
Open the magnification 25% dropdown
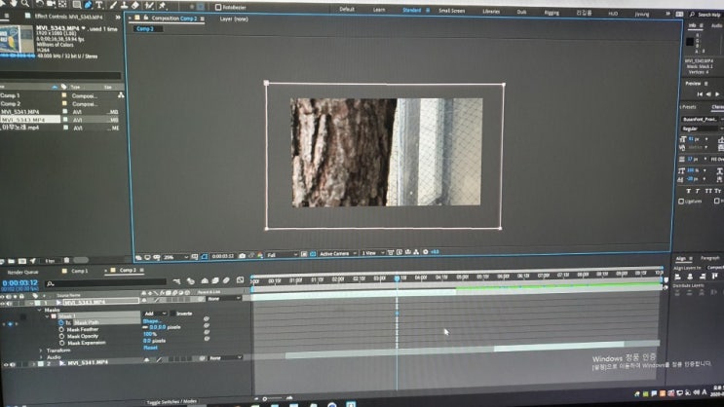[176, 257]
